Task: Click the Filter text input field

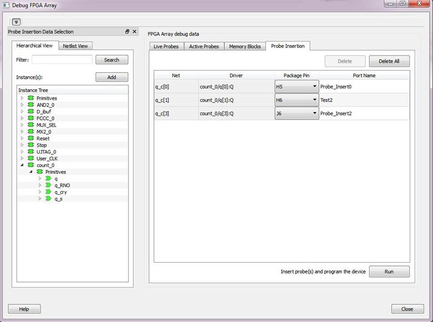Action: click(62, 59)
